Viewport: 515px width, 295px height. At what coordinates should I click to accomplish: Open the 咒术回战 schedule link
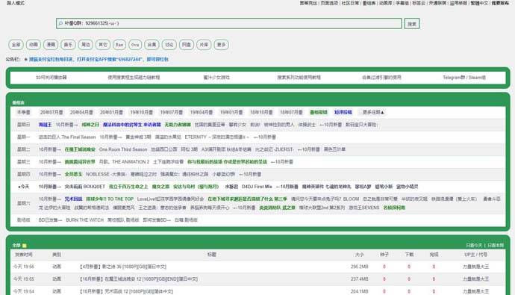tap(73, 199)
